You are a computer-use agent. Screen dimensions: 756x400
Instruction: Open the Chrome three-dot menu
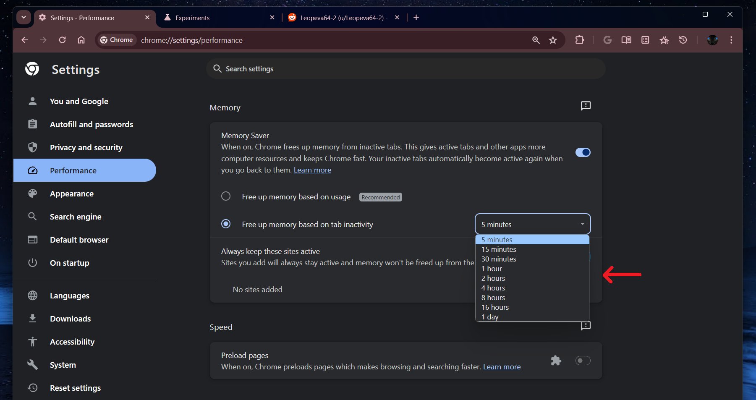pos(731,40)
